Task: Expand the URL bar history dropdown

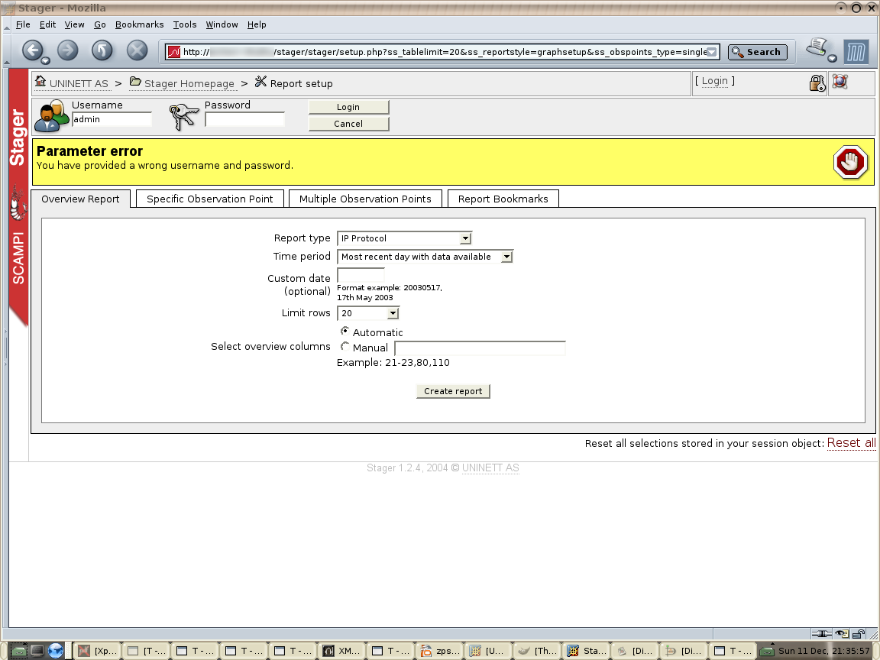Action: (x=712, y=52)
